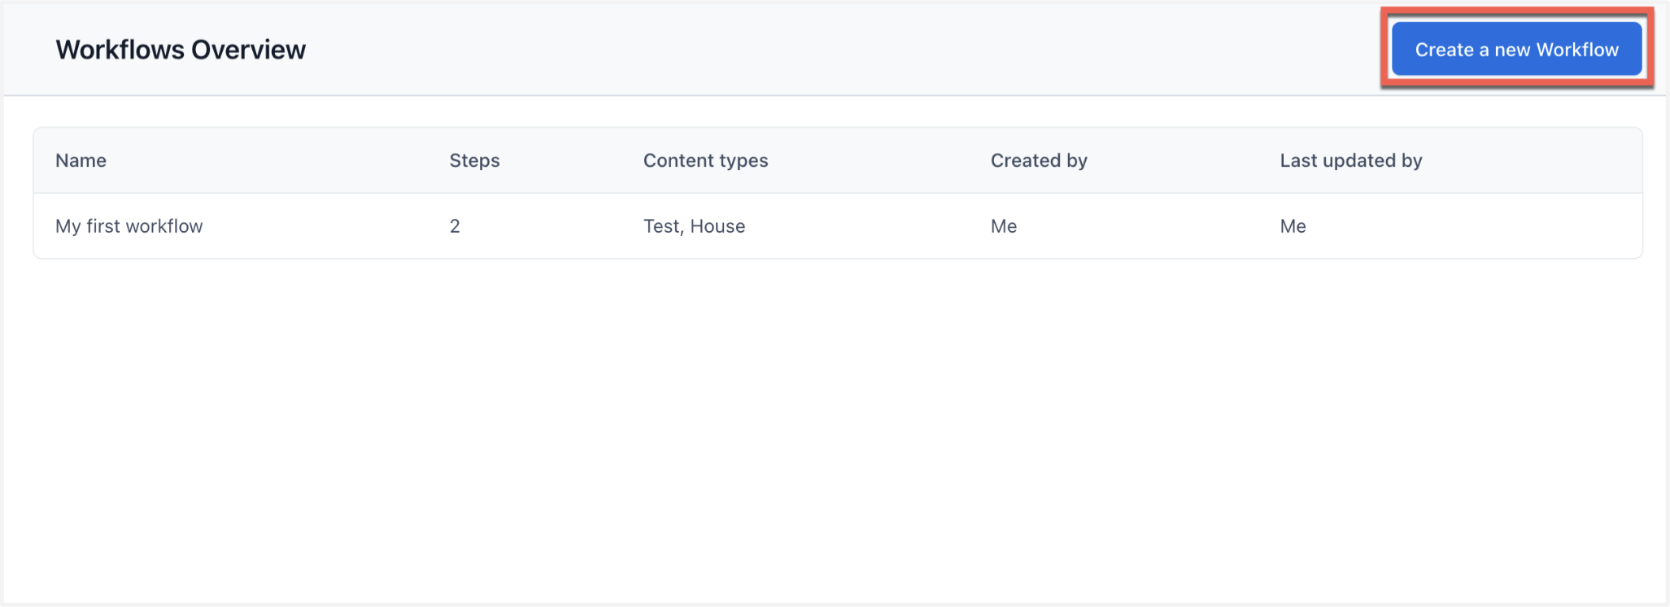Click the Test content type in the row
This screenshot has width=1670, height=607.
coord(661,226)
